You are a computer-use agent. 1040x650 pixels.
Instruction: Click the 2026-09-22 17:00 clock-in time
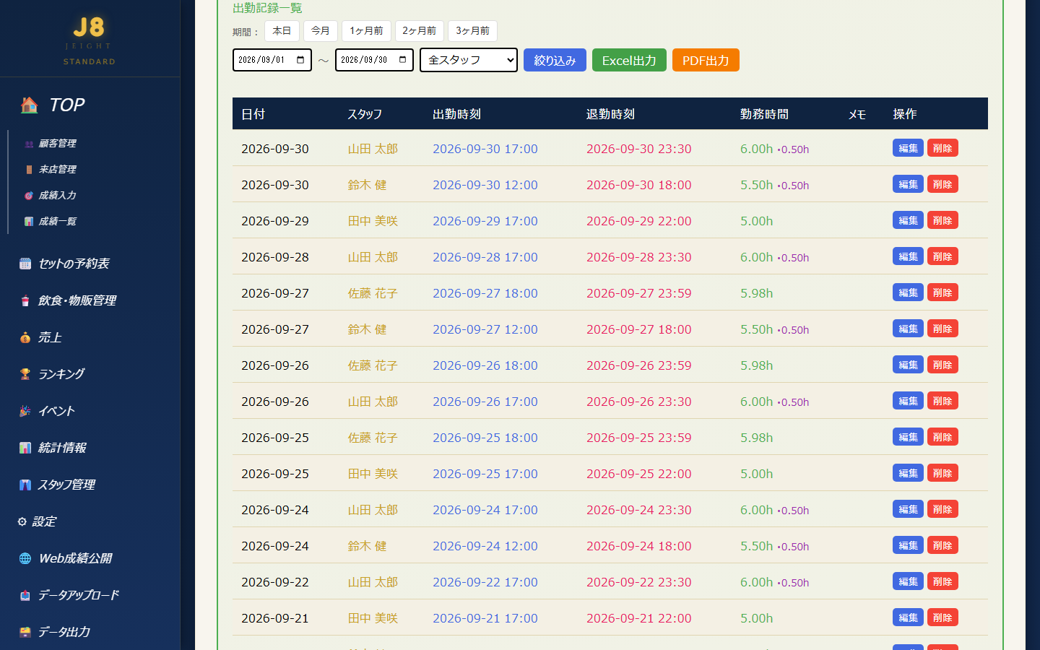pos(485,582)
